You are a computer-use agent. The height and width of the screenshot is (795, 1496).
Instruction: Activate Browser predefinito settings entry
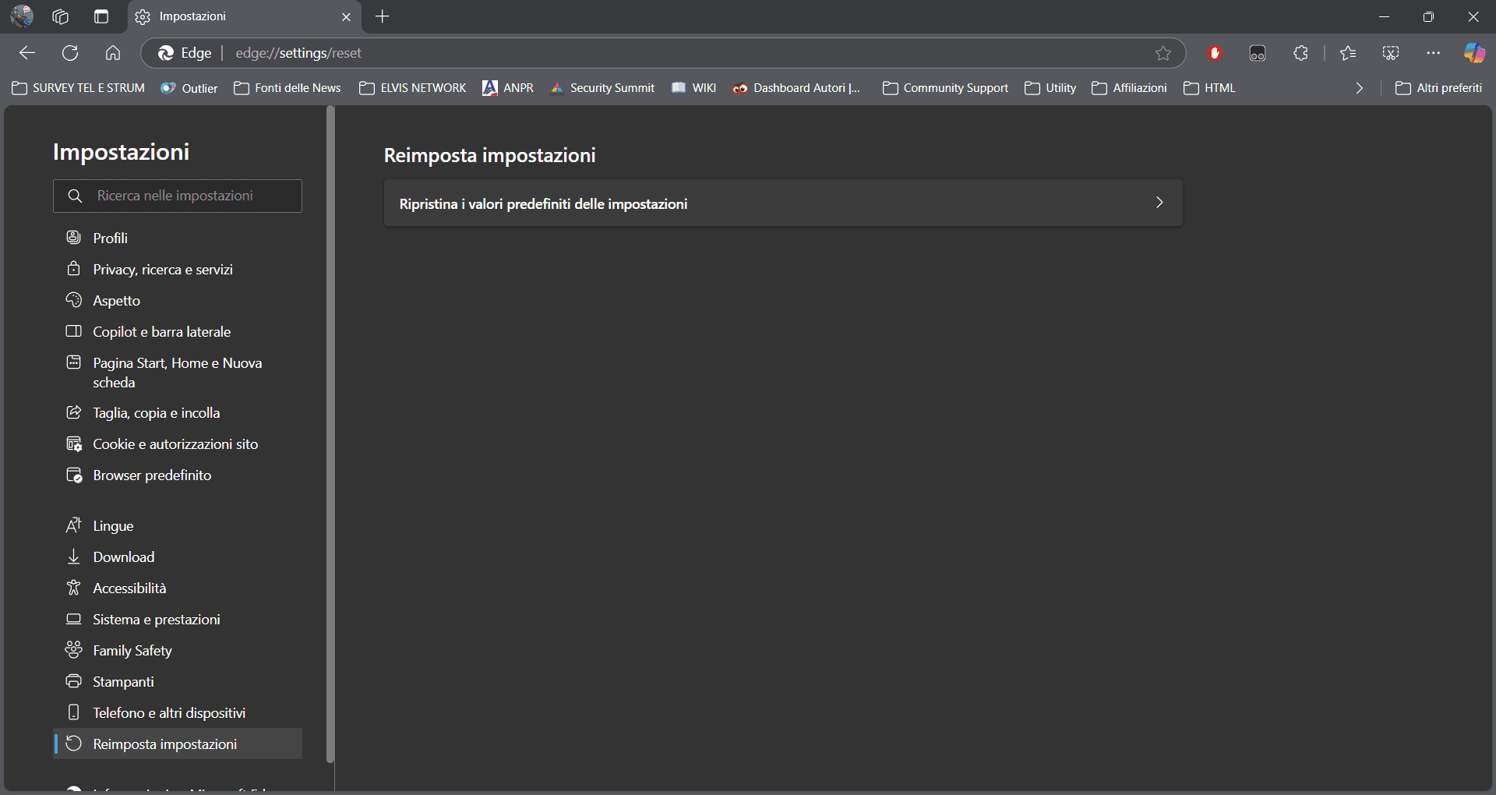click(x=152, y=475)
